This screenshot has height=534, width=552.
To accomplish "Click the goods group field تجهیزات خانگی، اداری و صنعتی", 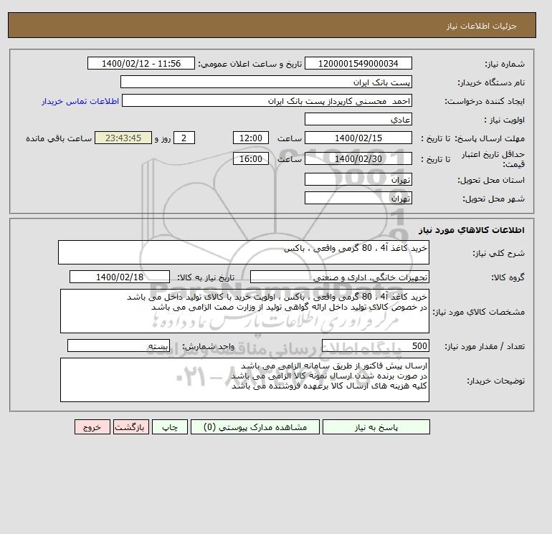I will (x=339, y=277).
